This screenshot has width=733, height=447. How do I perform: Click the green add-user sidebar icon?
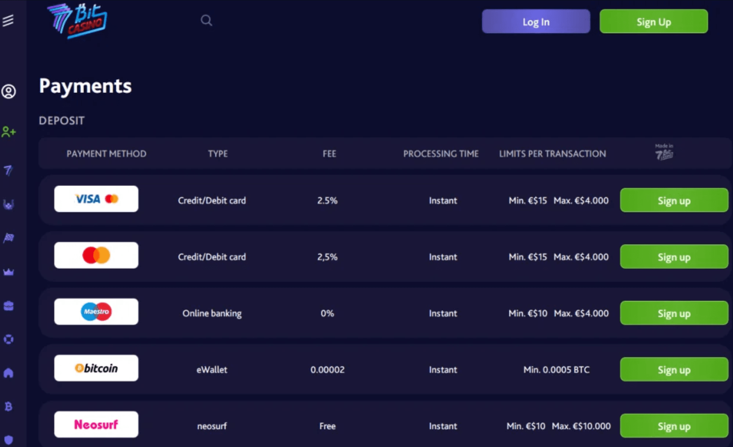[8, 132]
